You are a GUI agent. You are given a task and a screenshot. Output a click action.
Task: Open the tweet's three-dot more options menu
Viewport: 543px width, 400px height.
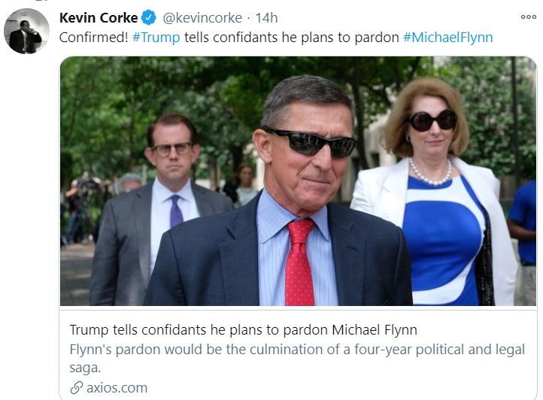pos(528,17)
